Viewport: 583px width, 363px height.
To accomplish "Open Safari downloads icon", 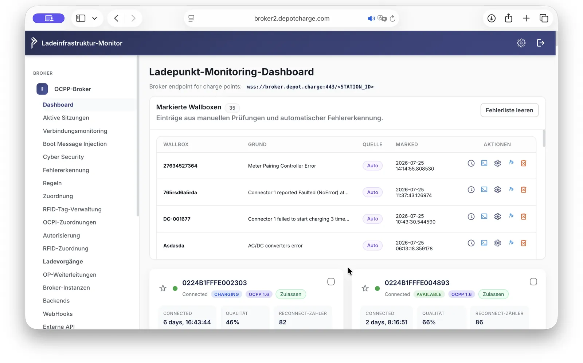I will (x=492, y=18).
